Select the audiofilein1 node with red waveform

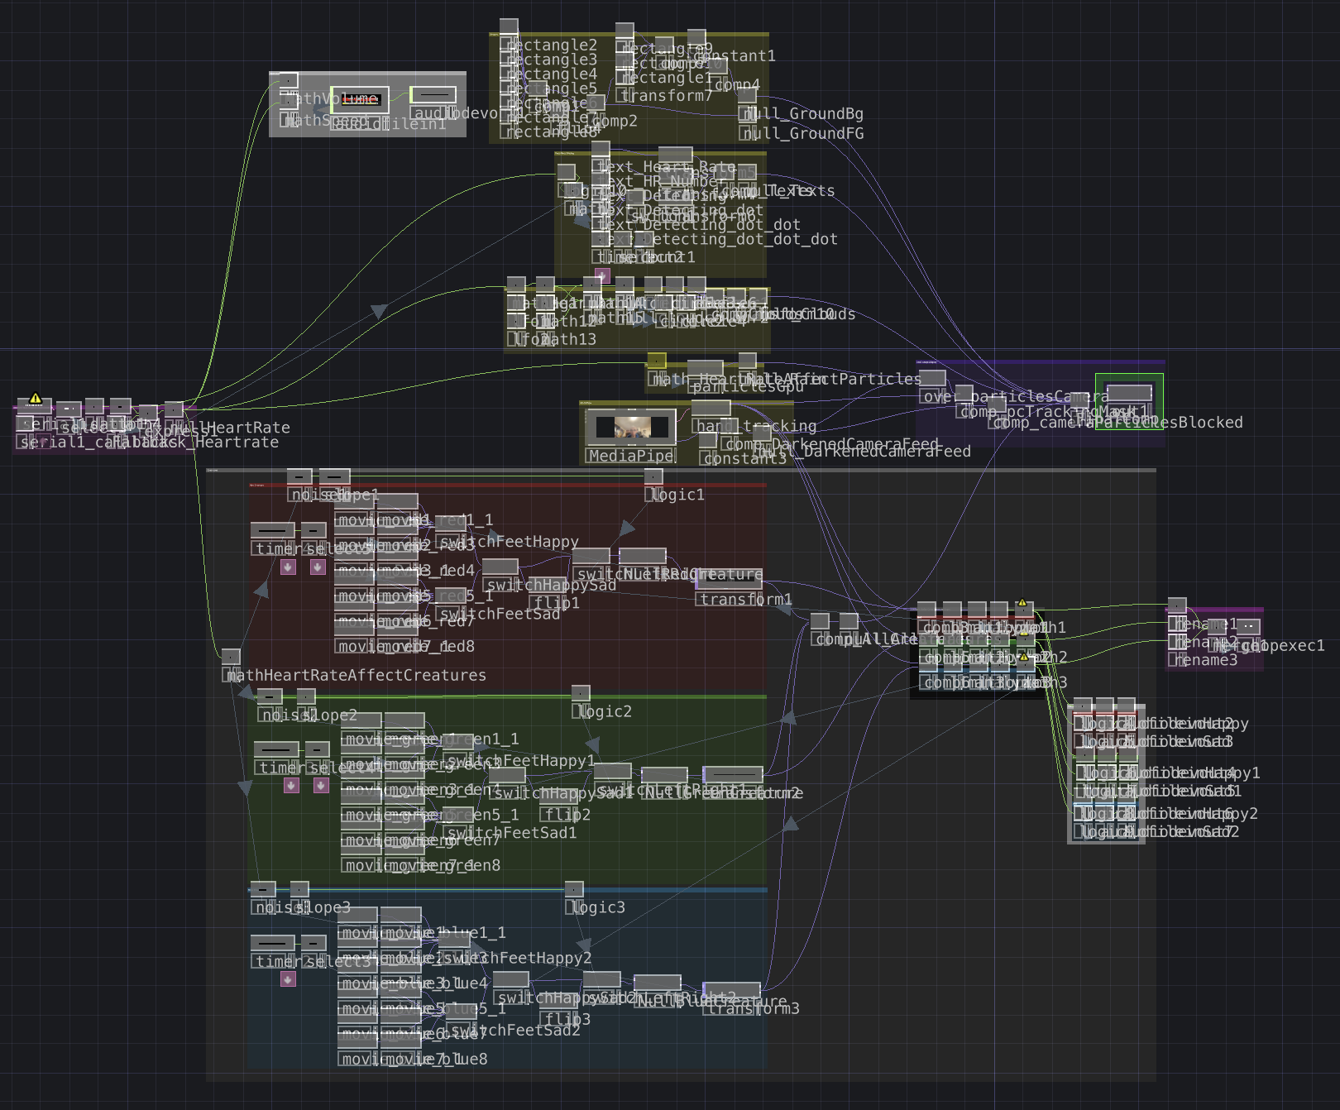(360, 99)
